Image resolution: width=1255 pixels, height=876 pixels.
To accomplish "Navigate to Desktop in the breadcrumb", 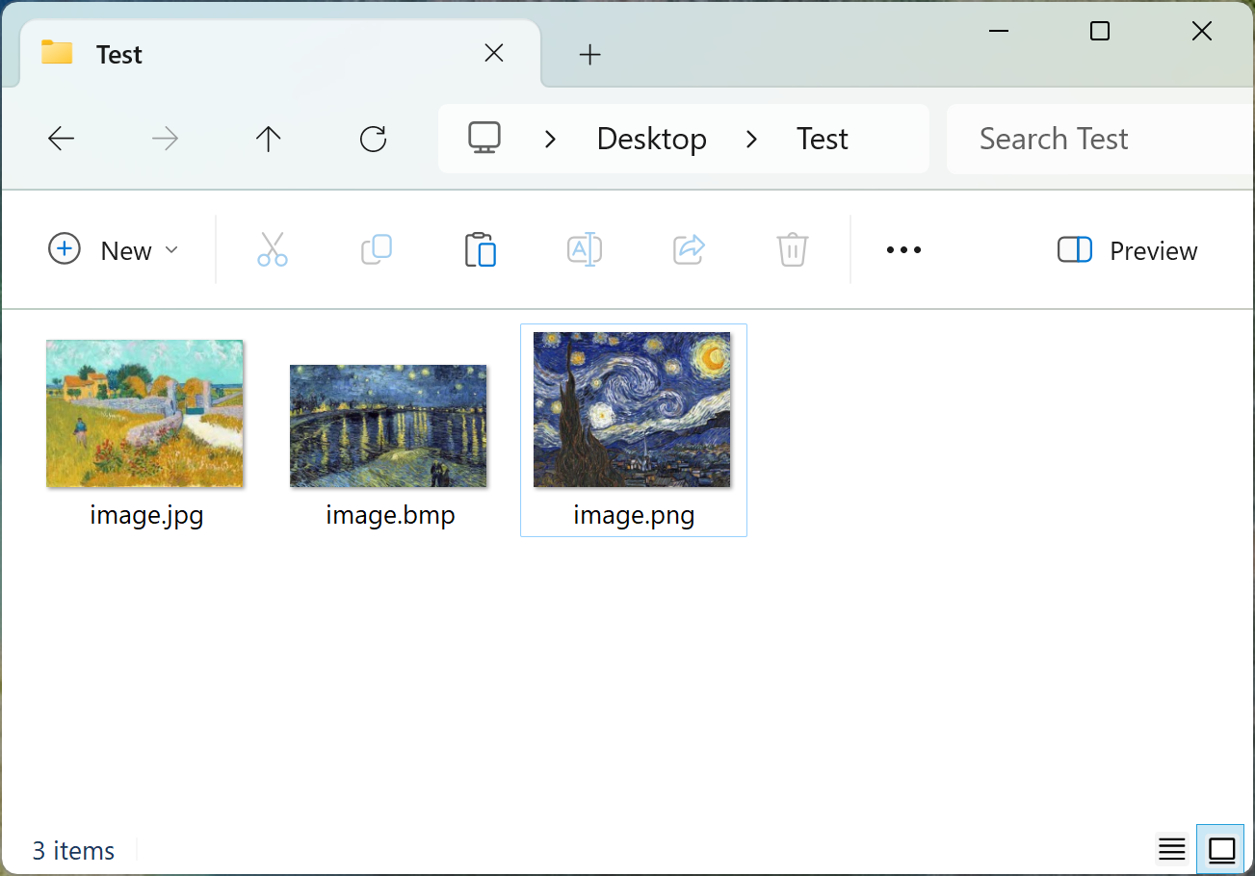I will (651, 139).
